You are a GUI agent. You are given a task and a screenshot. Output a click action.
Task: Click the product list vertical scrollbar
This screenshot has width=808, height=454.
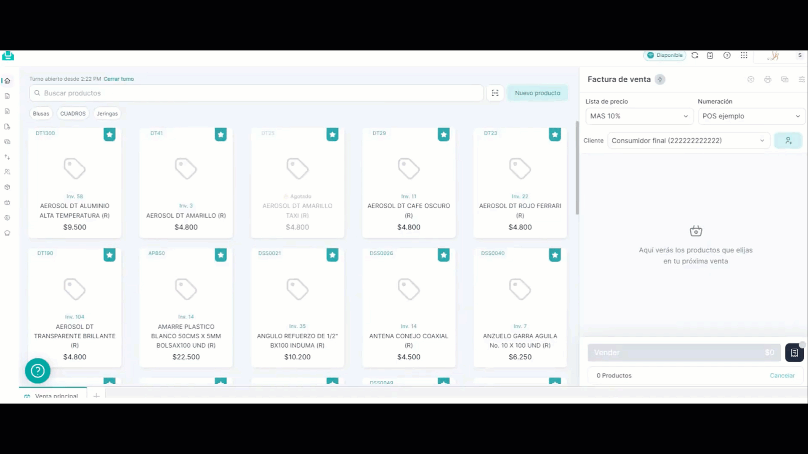577,168
